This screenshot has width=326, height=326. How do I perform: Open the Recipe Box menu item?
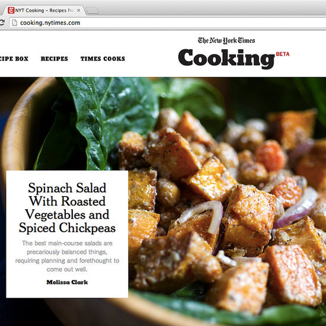(14, 59)
